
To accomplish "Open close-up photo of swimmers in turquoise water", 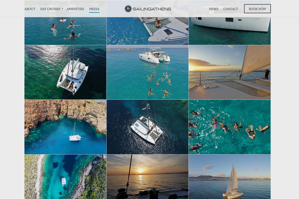I will pos(230,127).
